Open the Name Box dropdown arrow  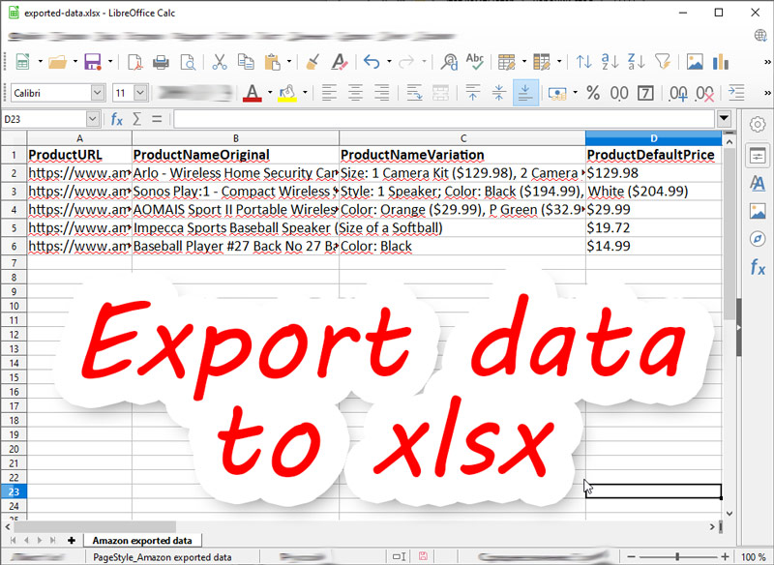[92, 119]
